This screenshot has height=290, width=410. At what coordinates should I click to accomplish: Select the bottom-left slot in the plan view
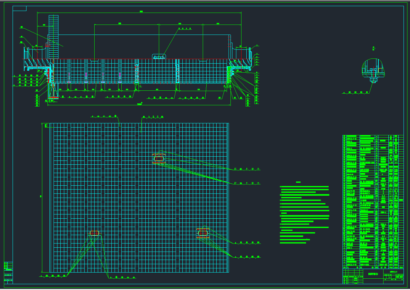click(94, 233)
